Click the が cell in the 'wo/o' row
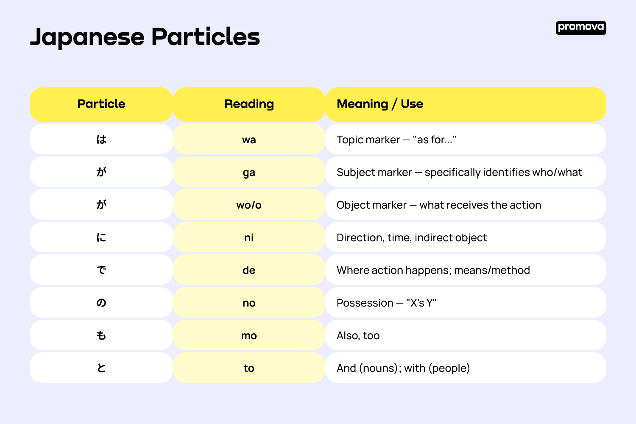The width and height of the screenshot is (636, 424). click(x=101, y=204)
